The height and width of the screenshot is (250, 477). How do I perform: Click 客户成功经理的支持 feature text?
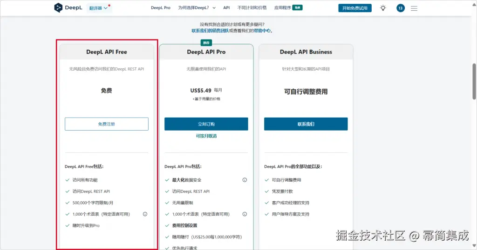[x=291, y=203]
